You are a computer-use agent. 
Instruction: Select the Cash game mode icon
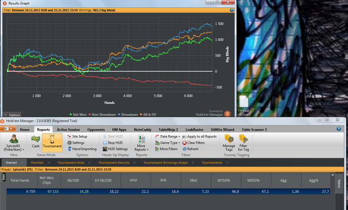point(35,142)
